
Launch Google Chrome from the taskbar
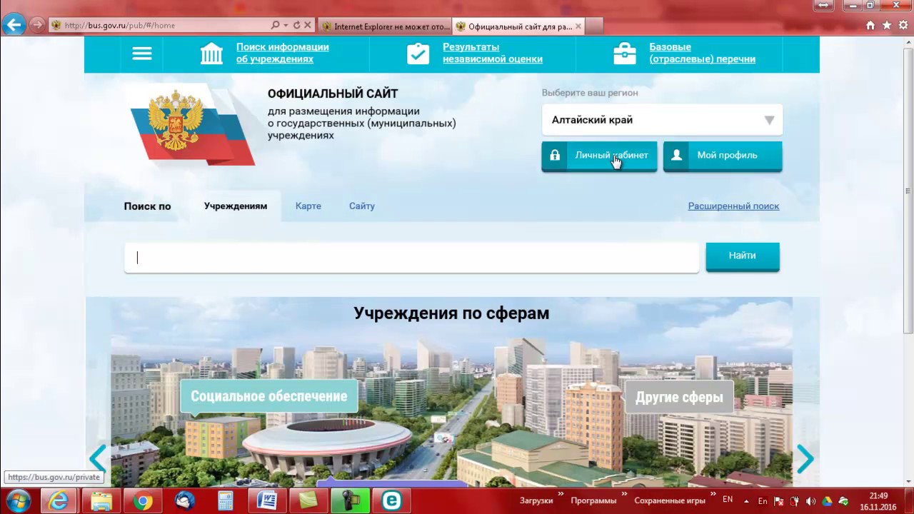(143, 501)
